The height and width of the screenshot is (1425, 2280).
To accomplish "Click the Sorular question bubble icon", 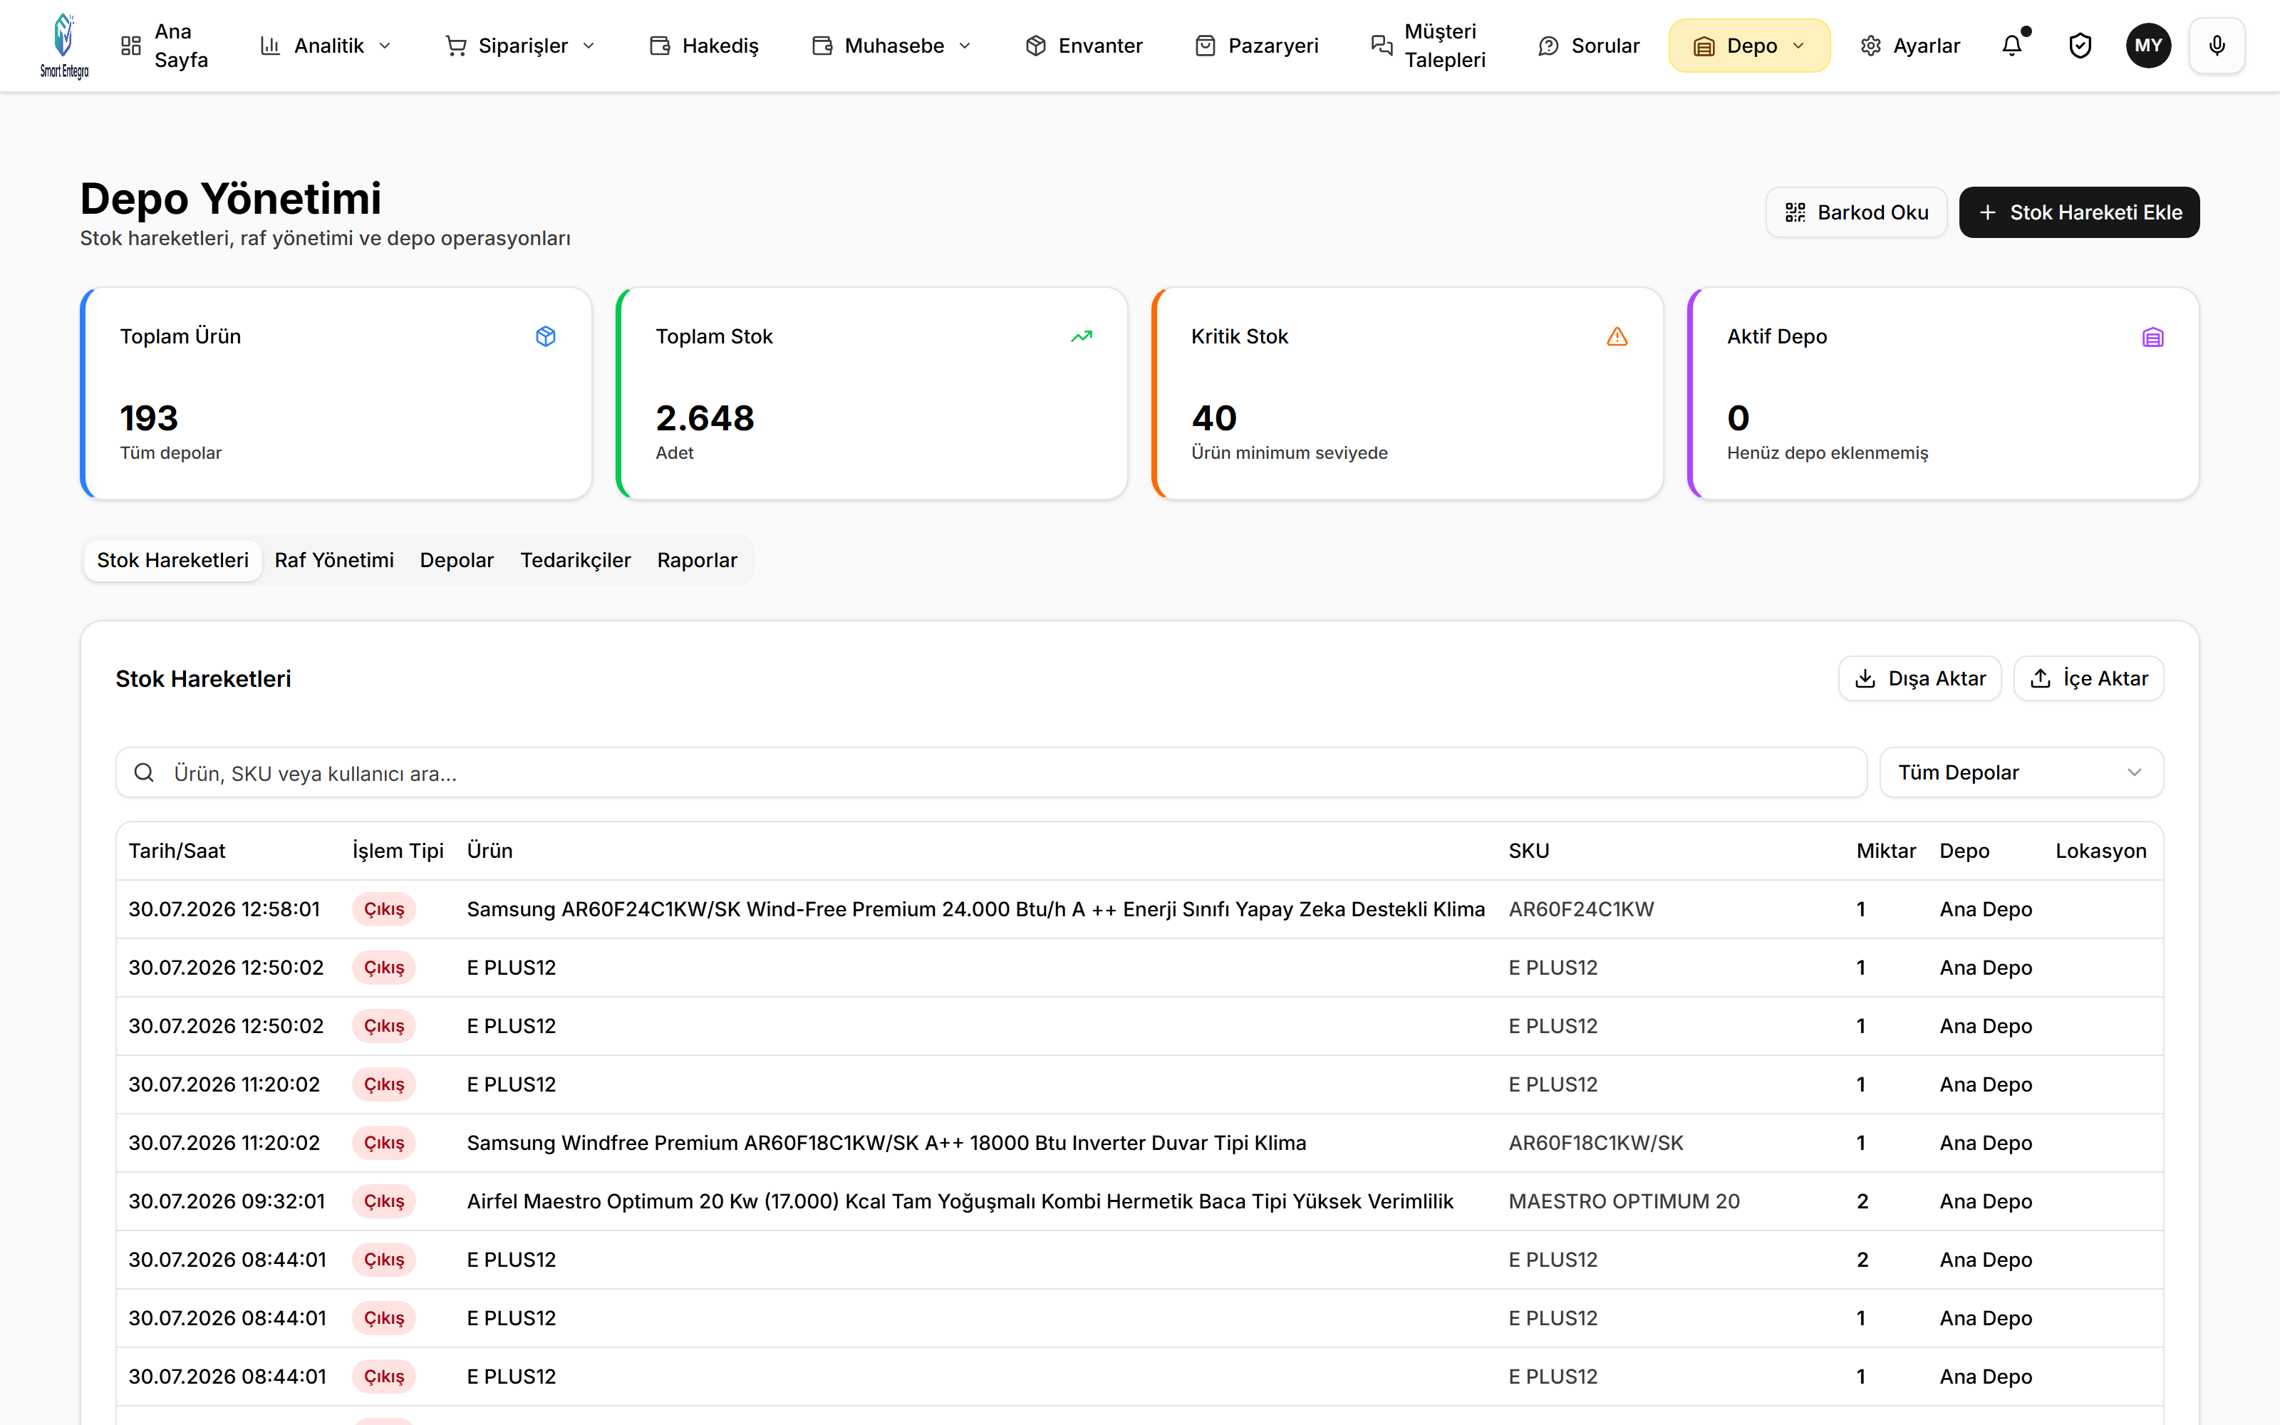I will tap(1548, 45).
